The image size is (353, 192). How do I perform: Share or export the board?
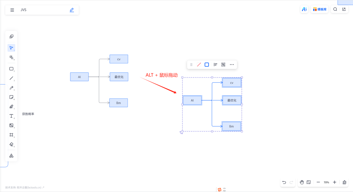click(x=344, y=9)
